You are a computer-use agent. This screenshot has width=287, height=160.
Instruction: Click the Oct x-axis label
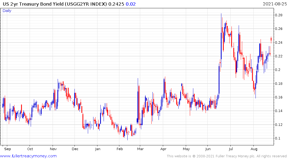(x=30, y=149)
